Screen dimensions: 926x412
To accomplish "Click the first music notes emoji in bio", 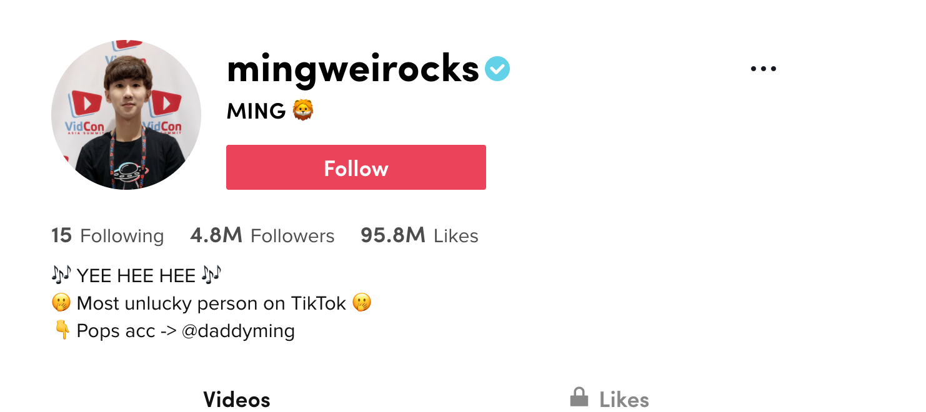I will (61, 275).
